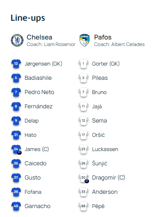Click the white number 88 shirt icon
This screenshot has width=165, height=217.
pos(83,206)
